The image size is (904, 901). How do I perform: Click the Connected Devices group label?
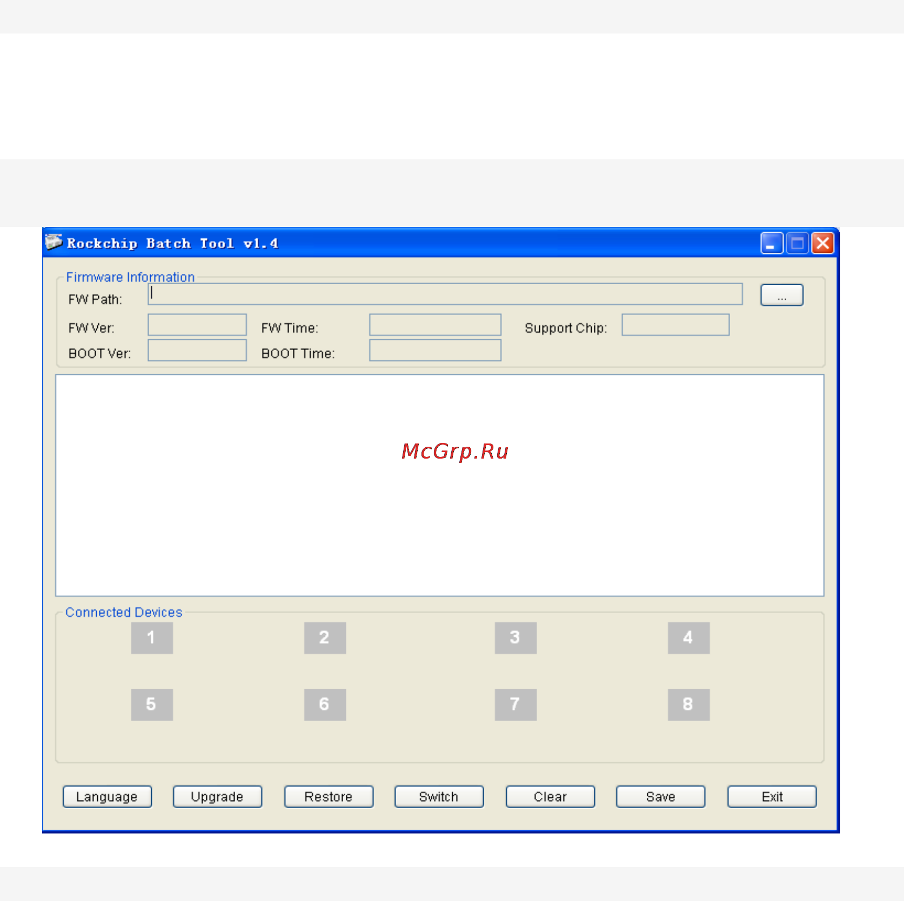[x=124, y=613]
